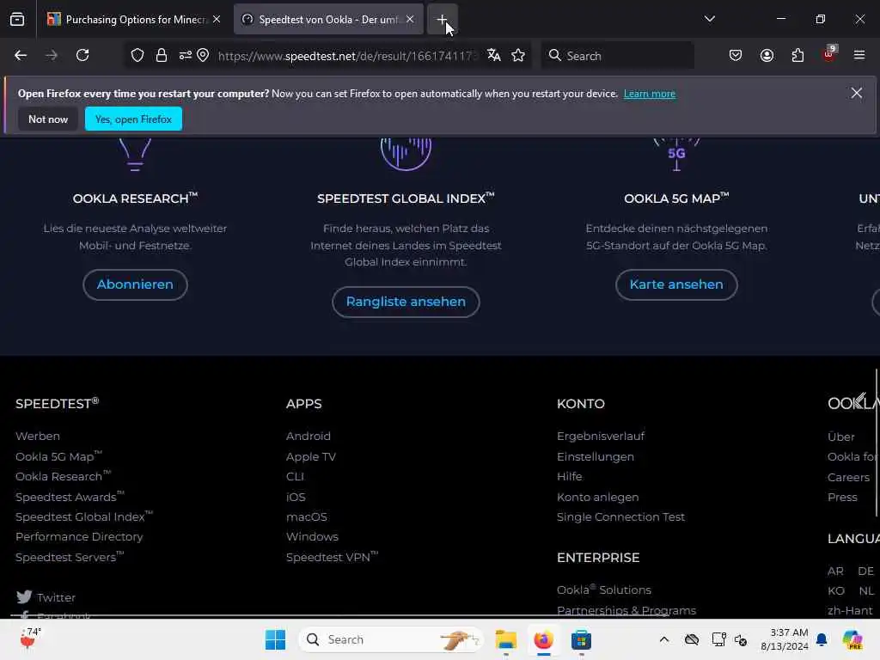880x660 pixels.
Task: Click the URL address bar
Action: pyautogui.click(x=347, y=56)
